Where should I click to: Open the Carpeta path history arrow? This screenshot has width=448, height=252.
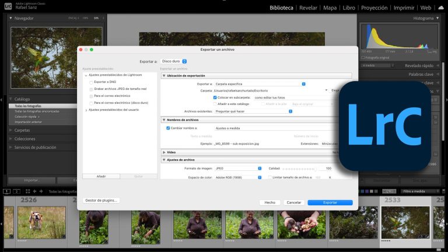[326, 90]
